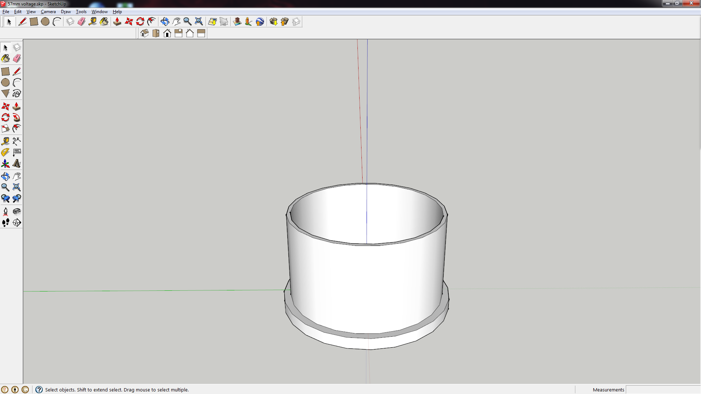Image resolution: width=701 pixels, height=394 pixels.
Task: Click the status bar help question icon
Action: pyautogui.click(x=39, y=390)
